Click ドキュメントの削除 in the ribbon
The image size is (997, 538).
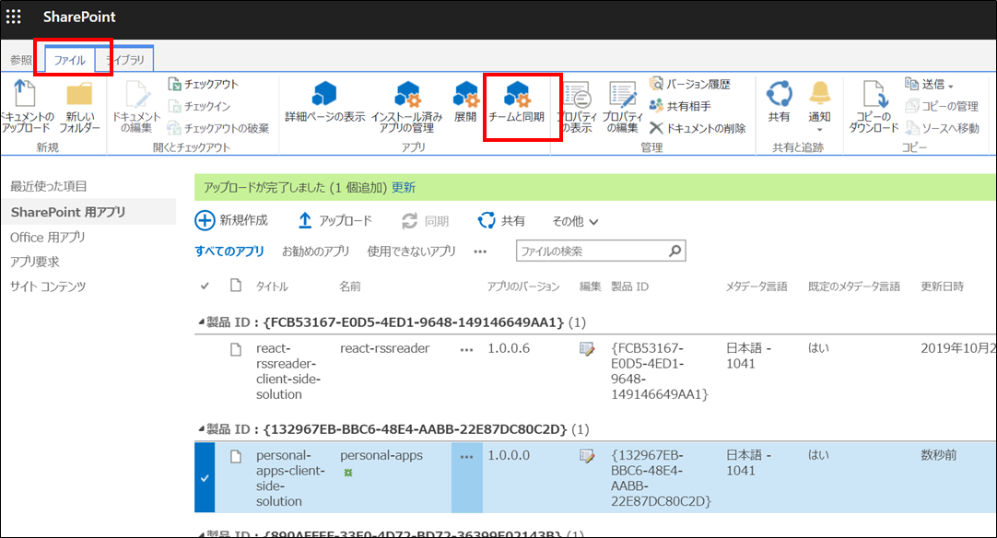pos(697,128)
